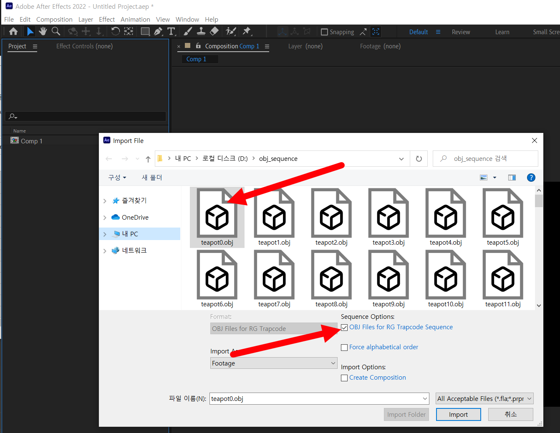Expand the 즐겨찾기 tree node

pos(105,201)
